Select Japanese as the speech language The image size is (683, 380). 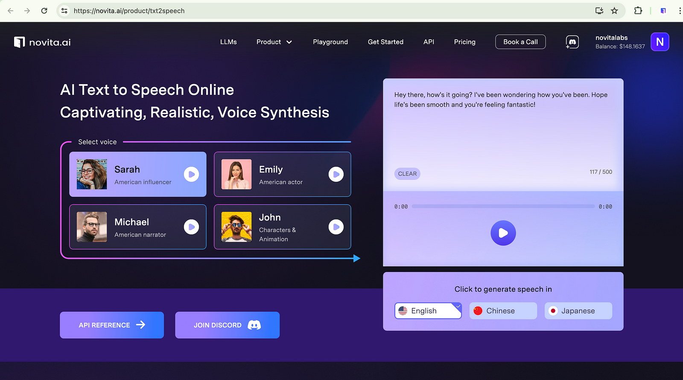click(x=578, y=311)
